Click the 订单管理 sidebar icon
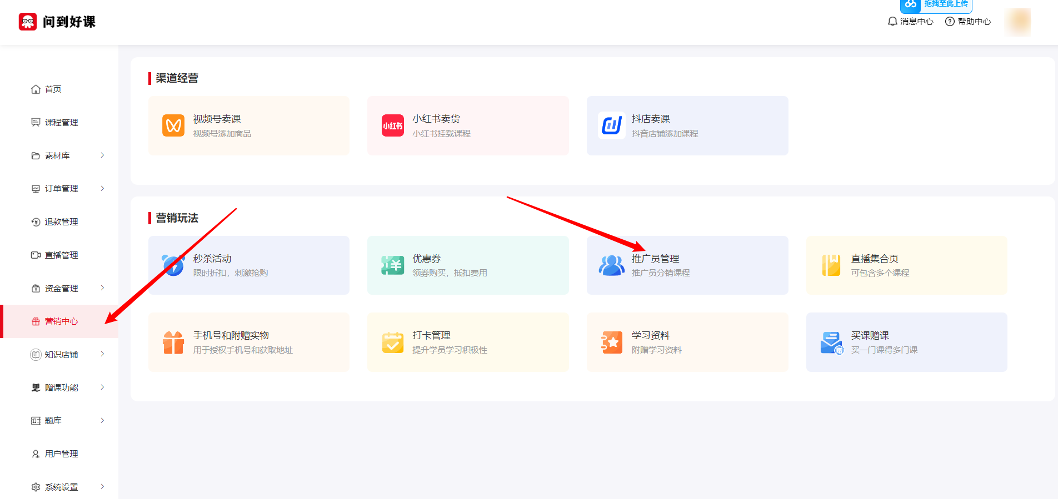 tap(36, 189)
